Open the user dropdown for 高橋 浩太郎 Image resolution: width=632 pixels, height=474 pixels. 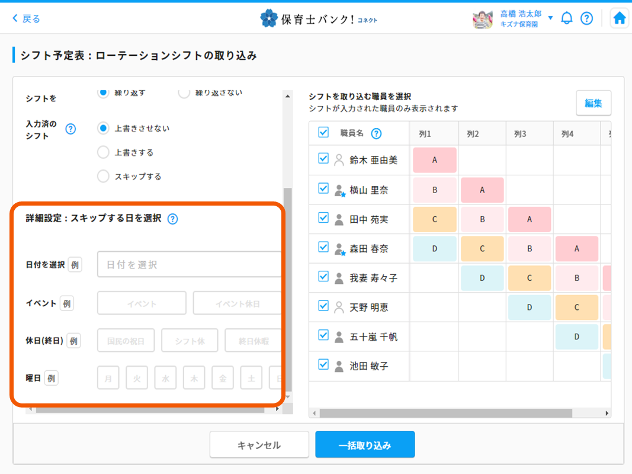tap(550, 18)
